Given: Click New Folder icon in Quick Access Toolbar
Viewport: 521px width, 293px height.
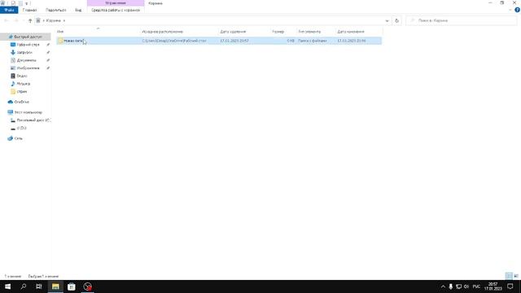Looking at the screenshot, I should [20, 3].
